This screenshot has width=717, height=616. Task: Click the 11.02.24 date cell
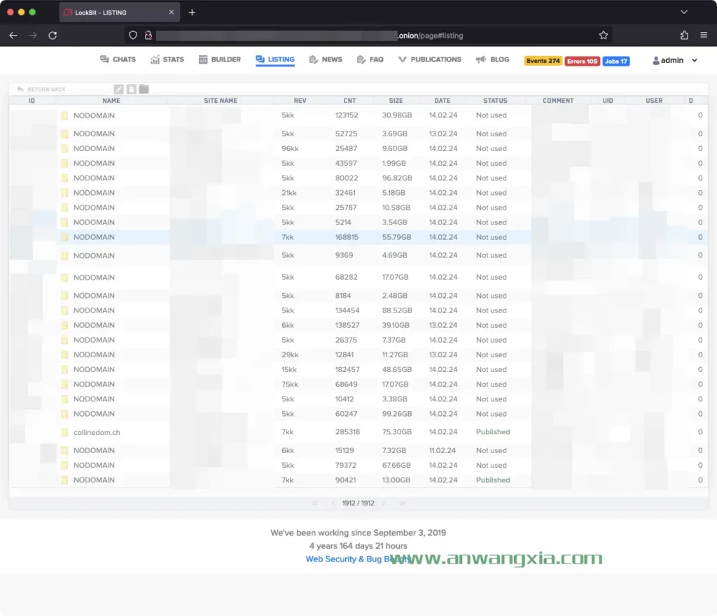[x=443, y=450]
